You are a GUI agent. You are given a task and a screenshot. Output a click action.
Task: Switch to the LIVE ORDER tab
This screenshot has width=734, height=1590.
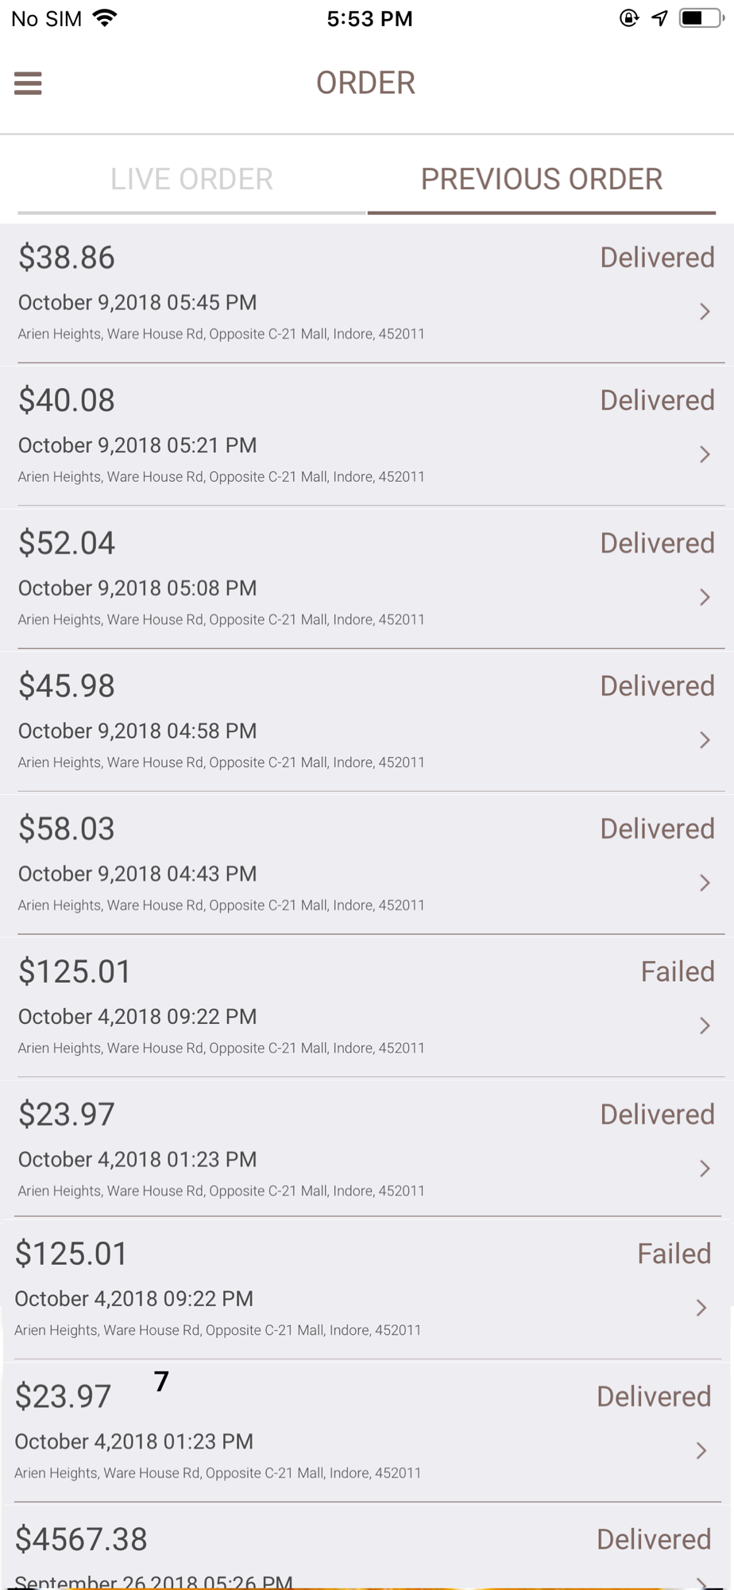click(191, 180)
